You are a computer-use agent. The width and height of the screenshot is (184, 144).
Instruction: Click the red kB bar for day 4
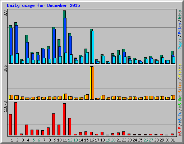[x=27, y=130]
